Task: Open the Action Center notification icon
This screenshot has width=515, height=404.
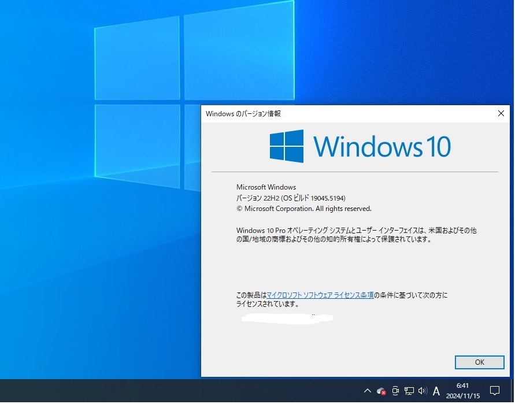Action: (x=494, y=391)
